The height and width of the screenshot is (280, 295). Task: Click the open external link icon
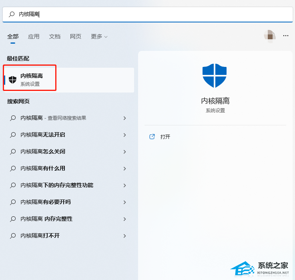coord(152,137)
